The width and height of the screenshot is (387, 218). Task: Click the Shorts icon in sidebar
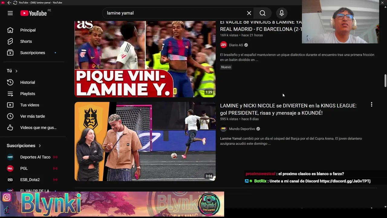[10, 41]
